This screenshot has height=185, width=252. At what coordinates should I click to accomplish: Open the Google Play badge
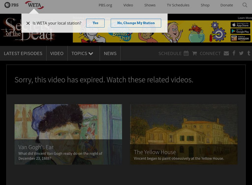240,31
